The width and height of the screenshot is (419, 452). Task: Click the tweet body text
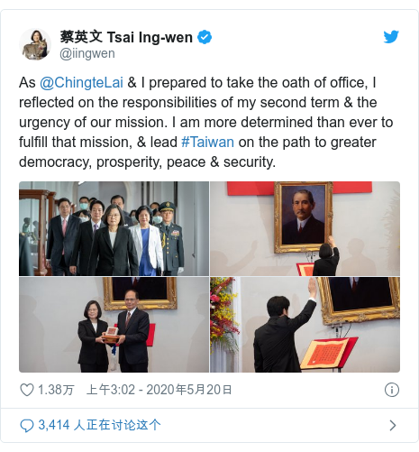[x=205, y=122]
